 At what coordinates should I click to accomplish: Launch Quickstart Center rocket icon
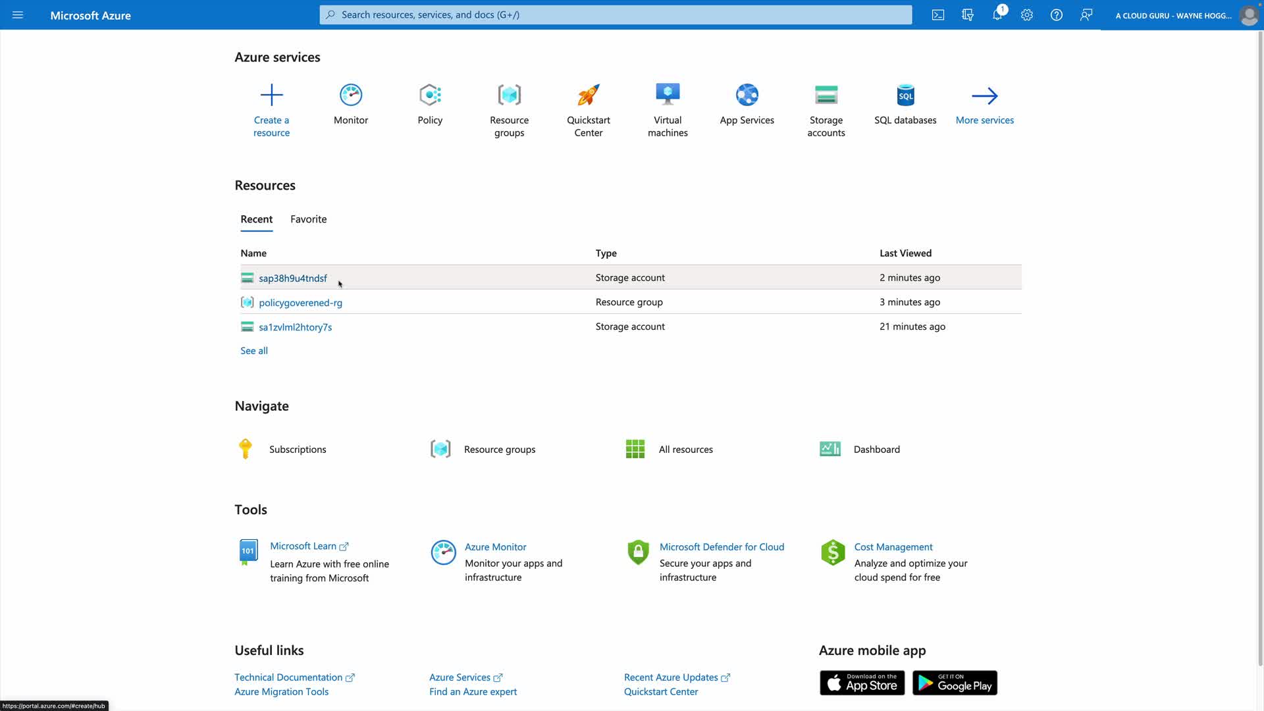[589, 95]
